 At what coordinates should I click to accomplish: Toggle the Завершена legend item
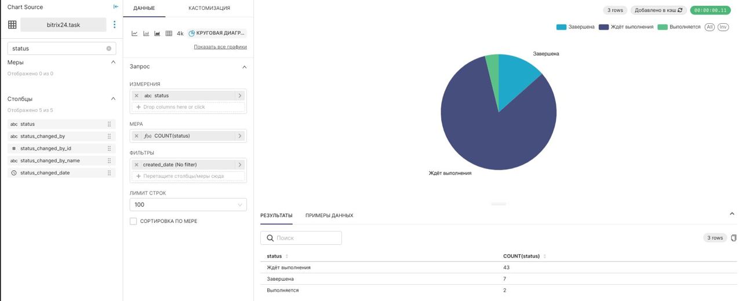tap(575, 27)
